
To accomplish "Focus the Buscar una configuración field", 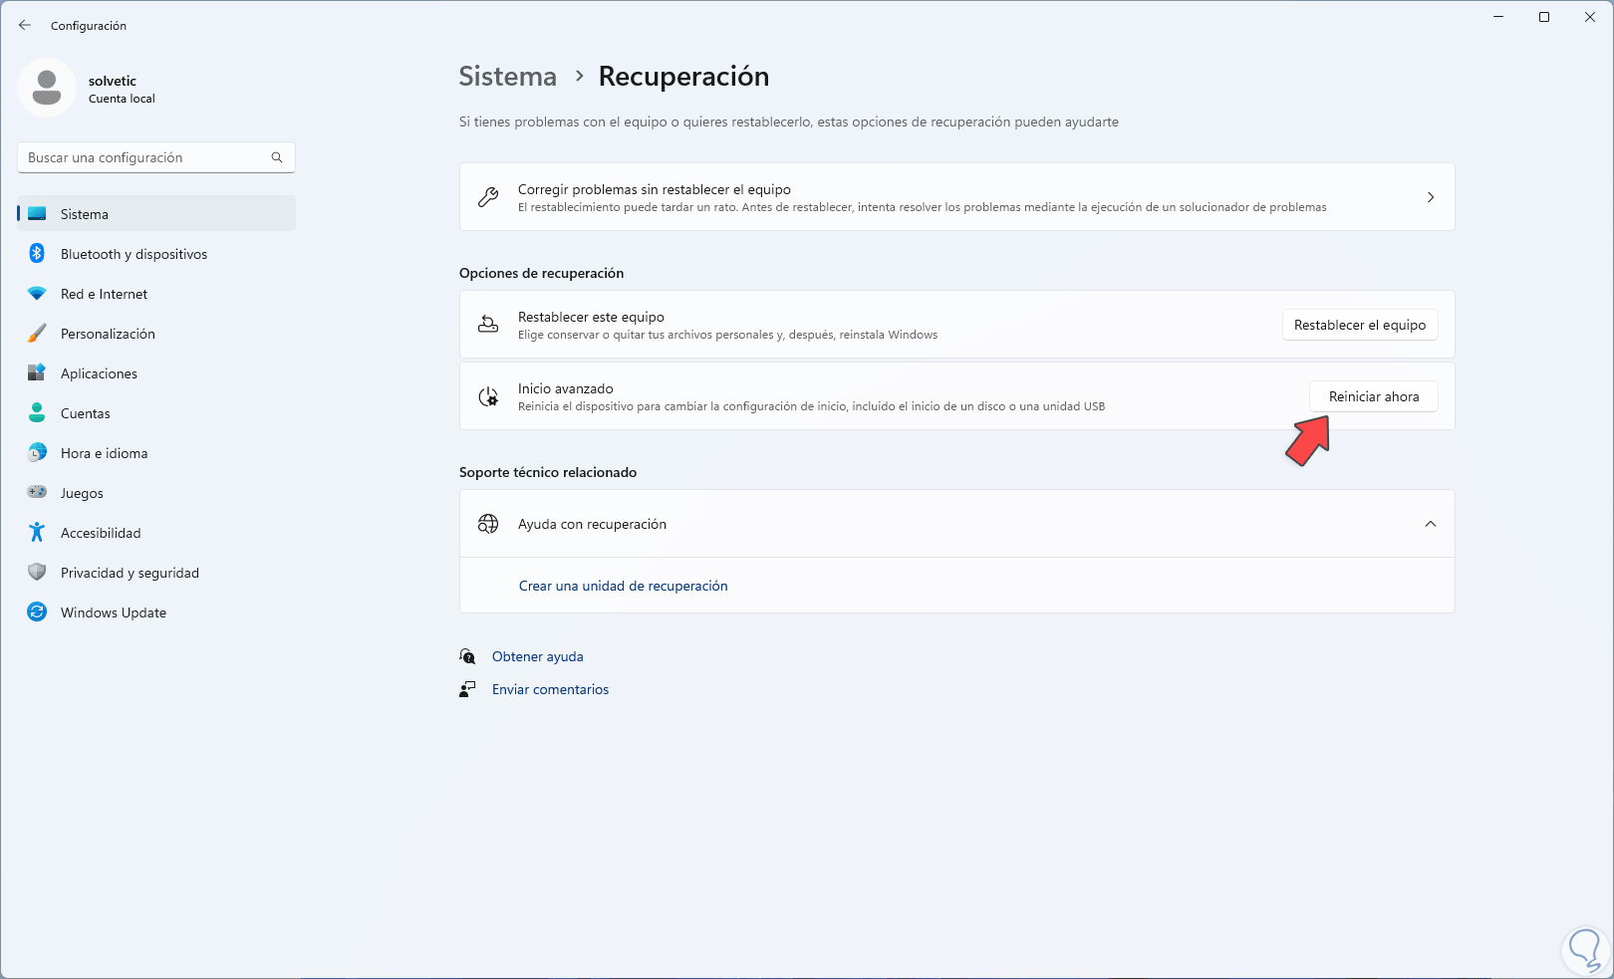I will pos(144,157).
